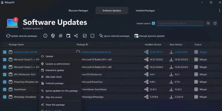
Task: Click the download icon in Adobe Acrobat row
Action: tap(171, 52)
